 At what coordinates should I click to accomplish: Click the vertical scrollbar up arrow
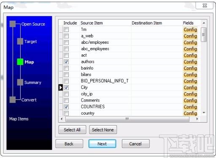[x=204, y=23]
